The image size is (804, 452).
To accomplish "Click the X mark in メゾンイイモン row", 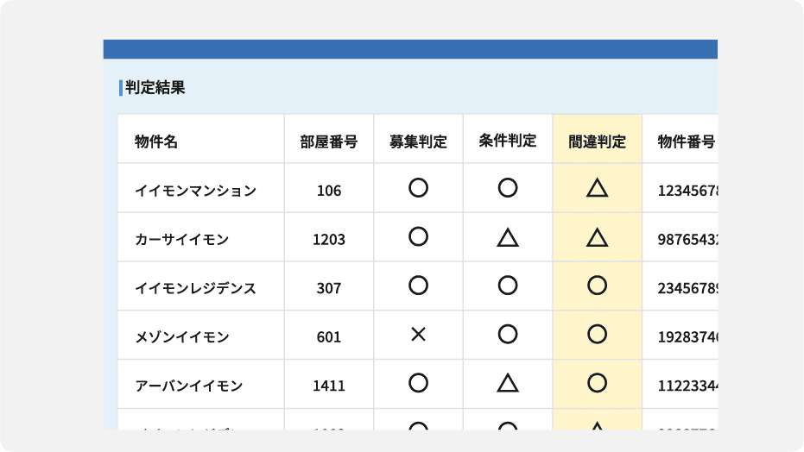I will pyautogui.click(x=418, y=335).
